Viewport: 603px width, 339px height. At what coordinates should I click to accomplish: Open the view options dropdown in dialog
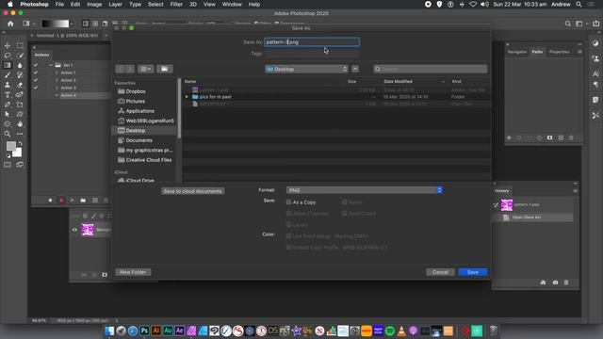click(x=146, y=69)
